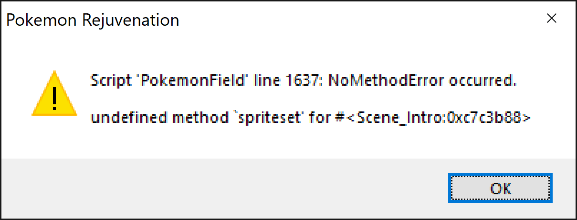This screenshot has width=577, height=220.
Task: Click the Pokemon Rejuvenation window title text
Action: tap(93, 20)
